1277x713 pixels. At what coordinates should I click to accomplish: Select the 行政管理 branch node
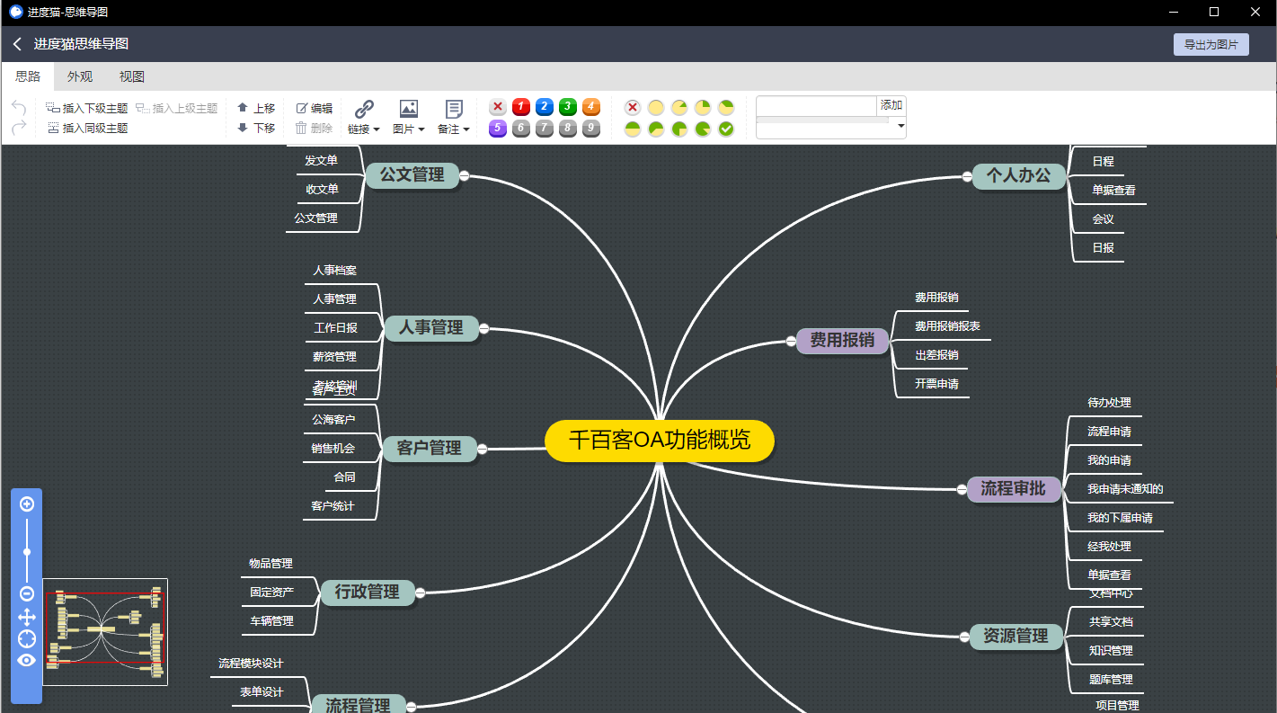367,592
